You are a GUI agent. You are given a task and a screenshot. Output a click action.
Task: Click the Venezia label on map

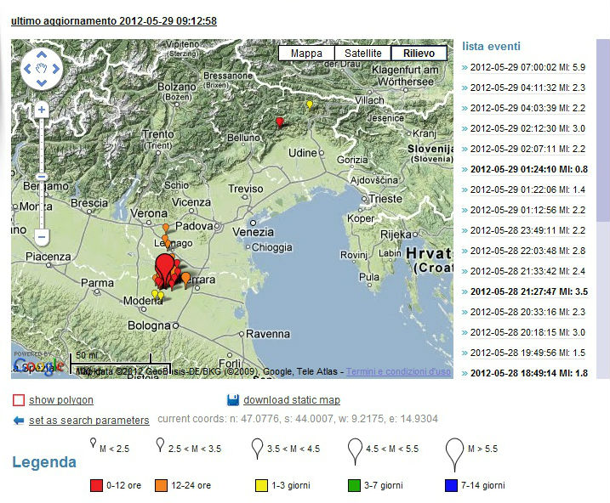click(254, 232)
